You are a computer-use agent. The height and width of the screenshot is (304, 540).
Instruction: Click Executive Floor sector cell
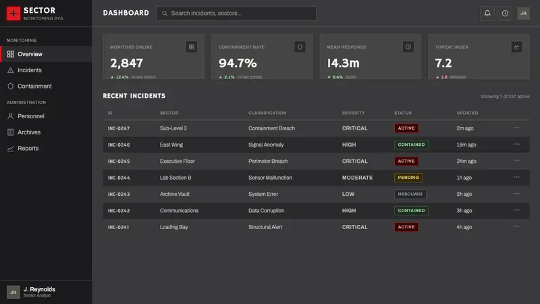click(x=178, y=161)
